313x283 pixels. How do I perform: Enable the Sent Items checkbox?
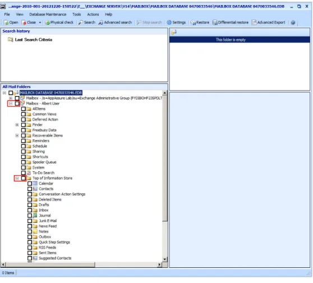pos(30,253)
